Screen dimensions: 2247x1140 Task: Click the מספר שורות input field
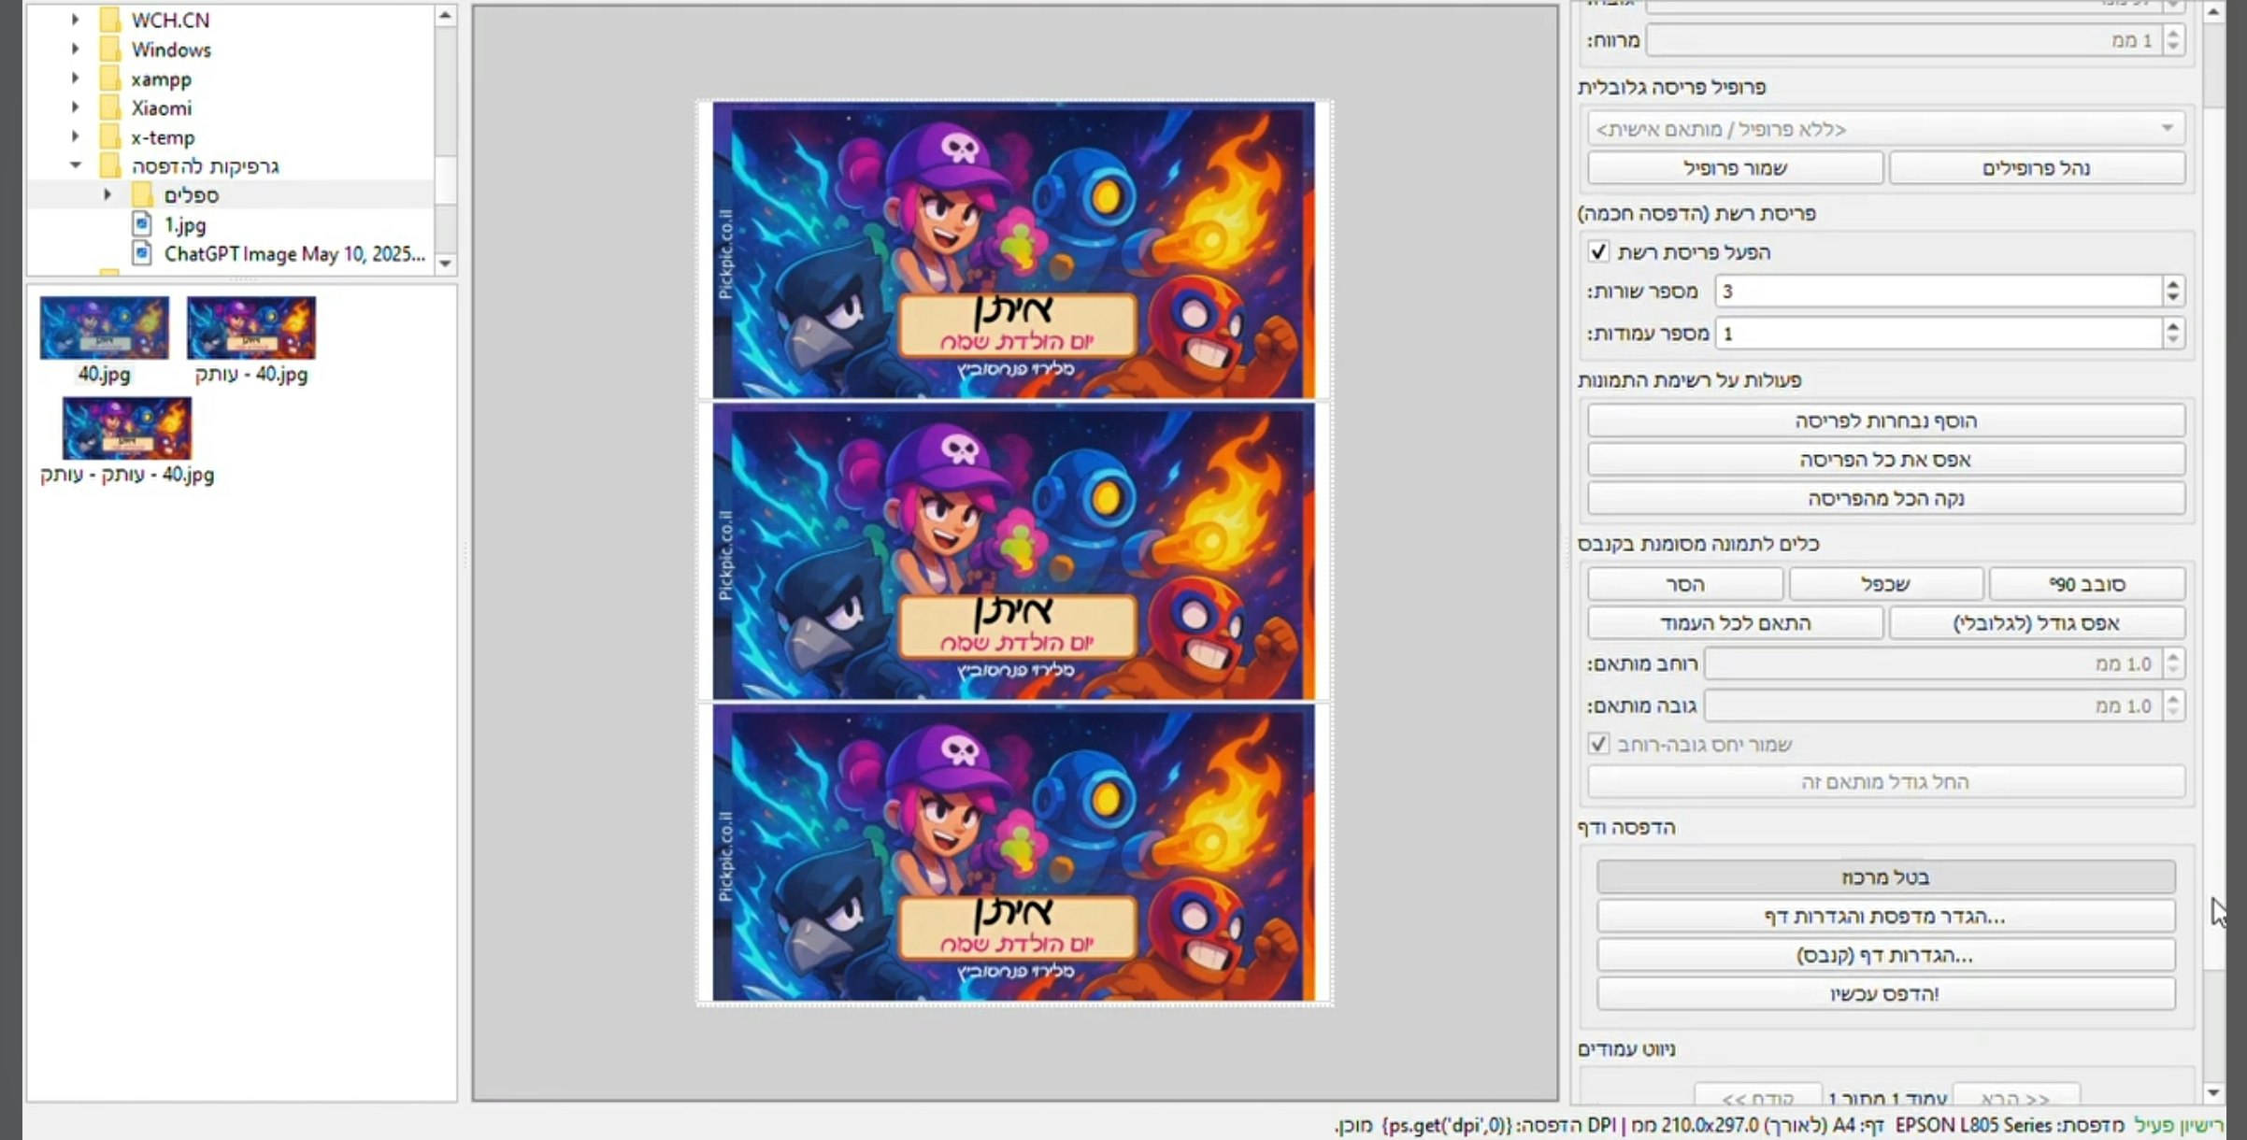tap(1939, 292)
